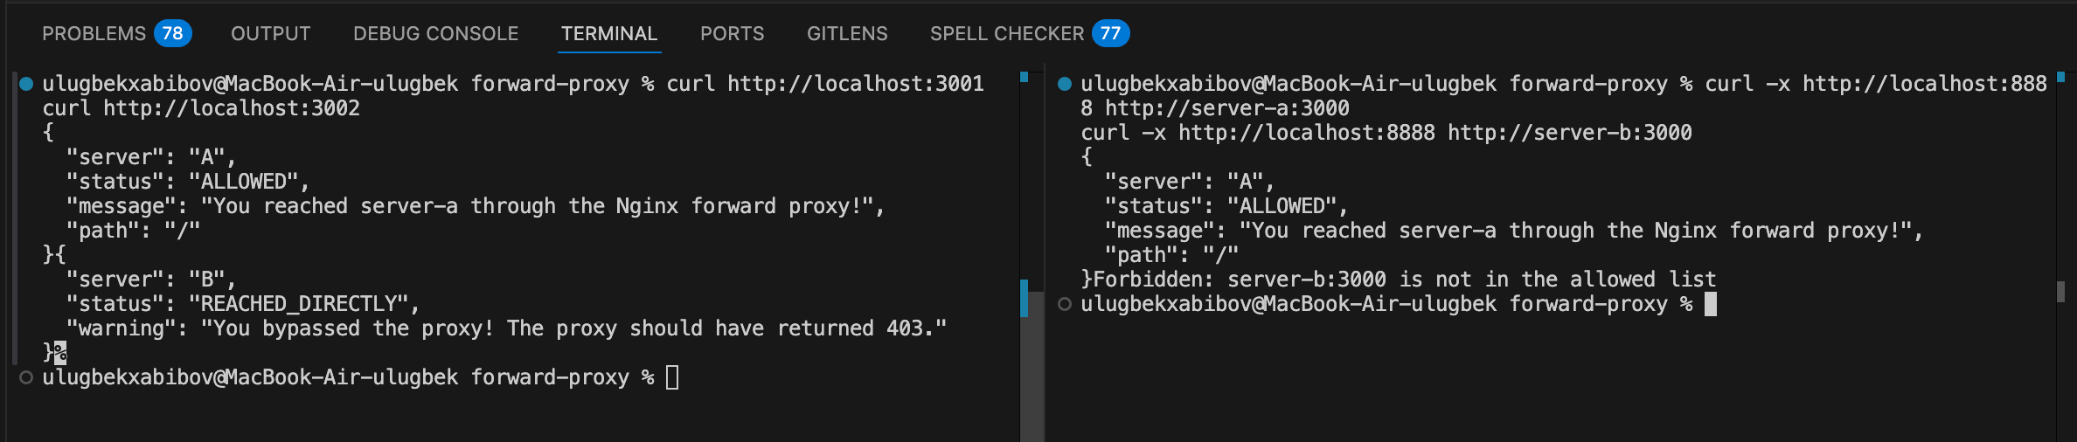Follow the http://server-b:3000 link in right terminal
The height and width of the screenshot is (442, 2077).
(1570, 133)
